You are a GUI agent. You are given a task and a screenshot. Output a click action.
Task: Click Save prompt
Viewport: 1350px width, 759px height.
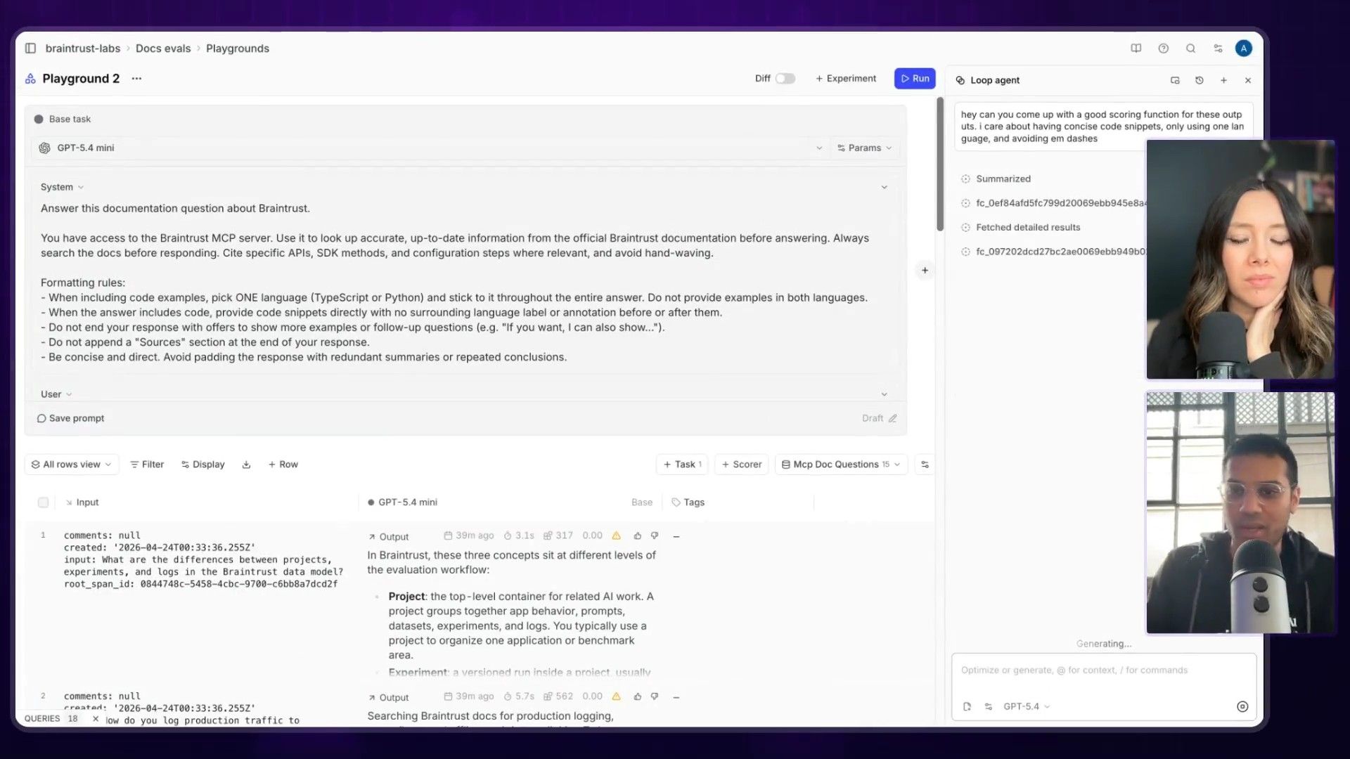tap(70, 418)
